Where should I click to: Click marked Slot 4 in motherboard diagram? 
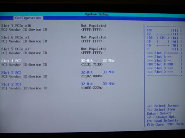click(x=160, y=64)
